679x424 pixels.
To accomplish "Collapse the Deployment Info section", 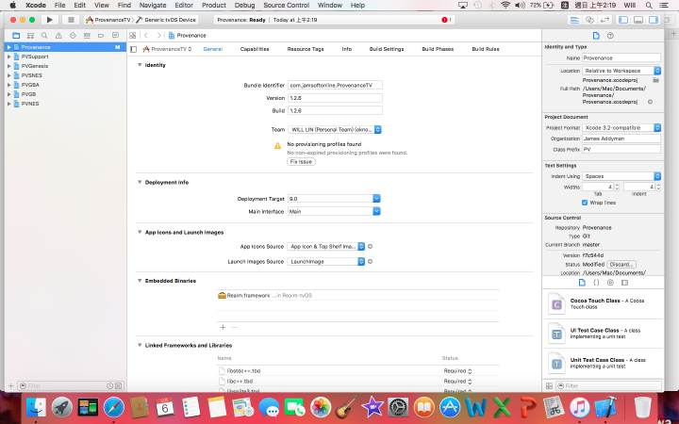I will 140,182.
